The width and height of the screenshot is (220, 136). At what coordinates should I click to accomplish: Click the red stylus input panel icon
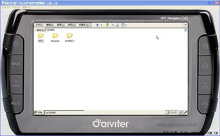185,112
